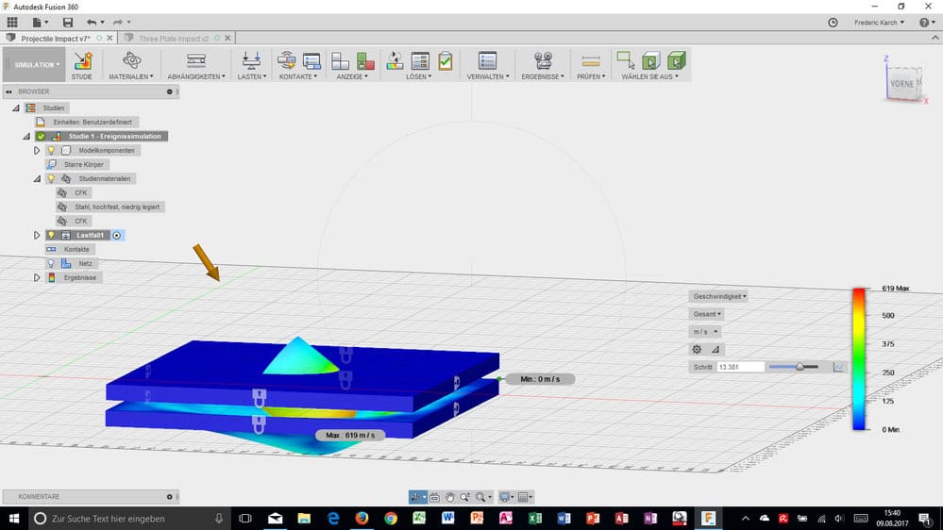Click the colored mesh generate icon in Lösen

pos(395,60)
